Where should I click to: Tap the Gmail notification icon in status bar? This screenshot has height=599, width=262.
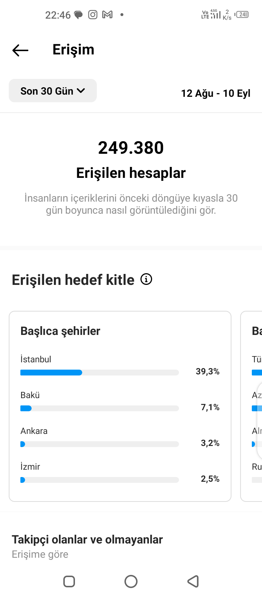point(107,15)
